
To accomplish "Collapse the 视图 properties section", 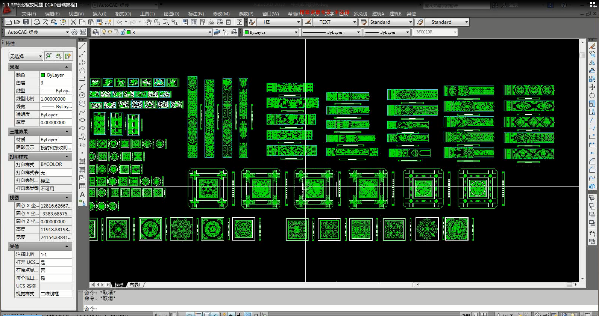I will click(67, 198).
